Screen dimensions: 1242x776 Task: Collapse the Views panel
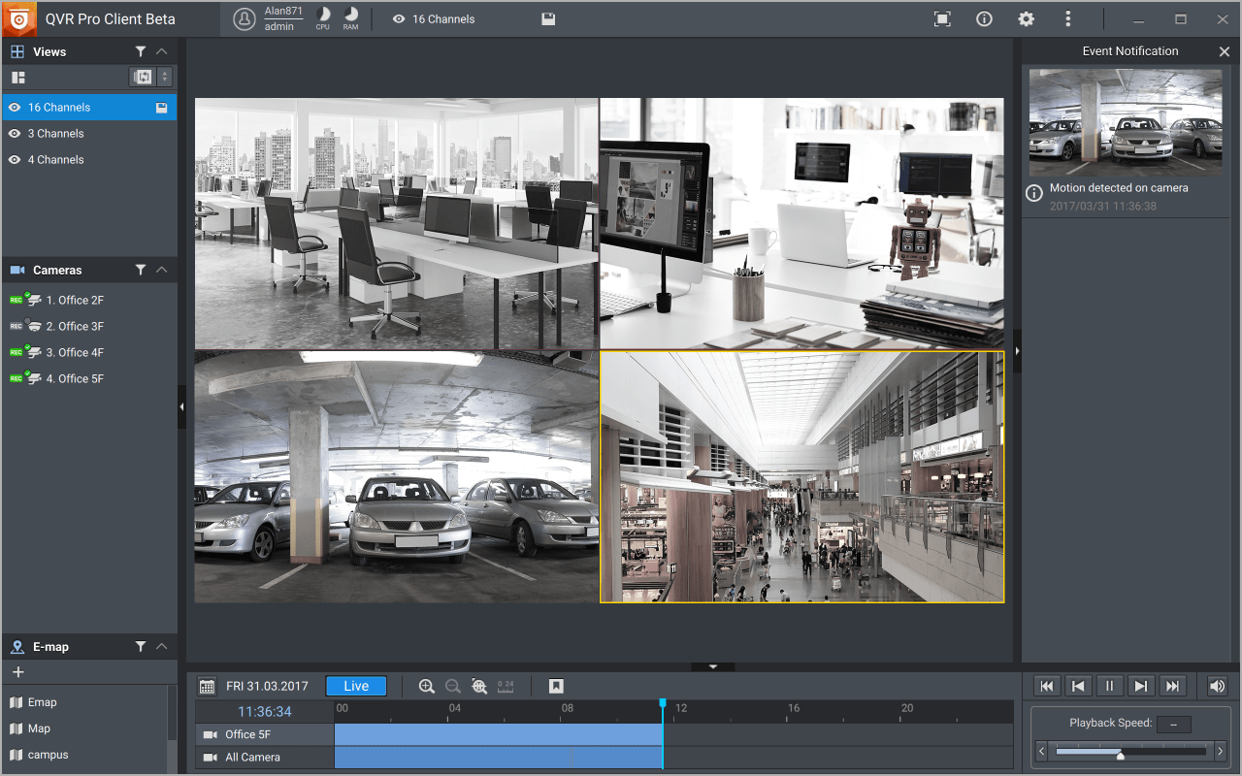click(162, 51)
